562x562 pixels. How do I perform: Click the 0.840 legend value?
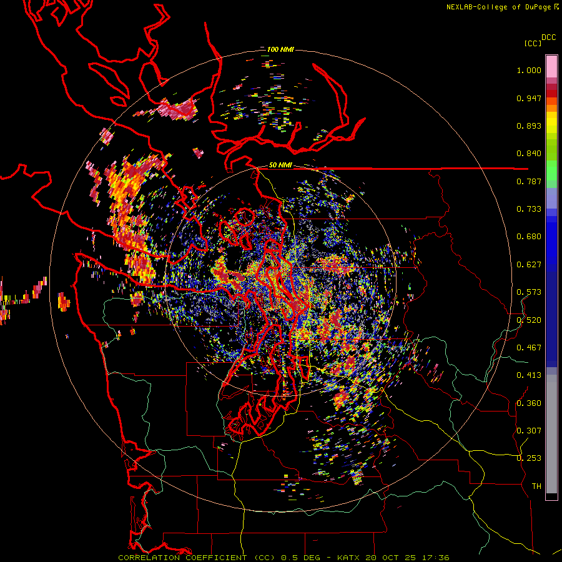(x=529, y=154)
